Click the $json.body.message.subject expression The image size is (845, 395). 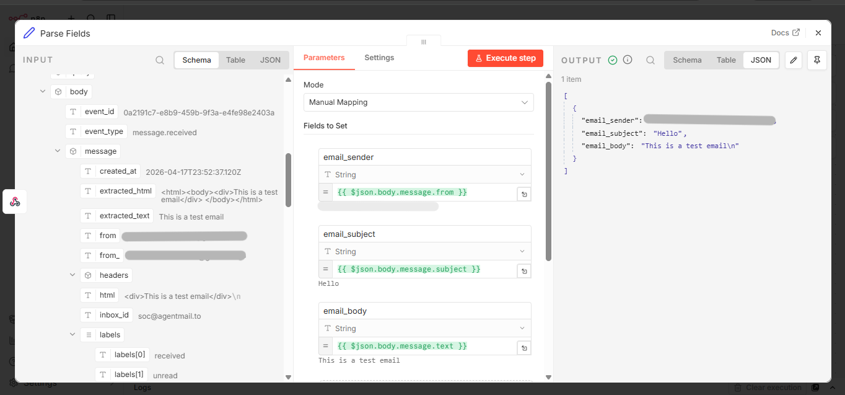[x=409, y=269]
